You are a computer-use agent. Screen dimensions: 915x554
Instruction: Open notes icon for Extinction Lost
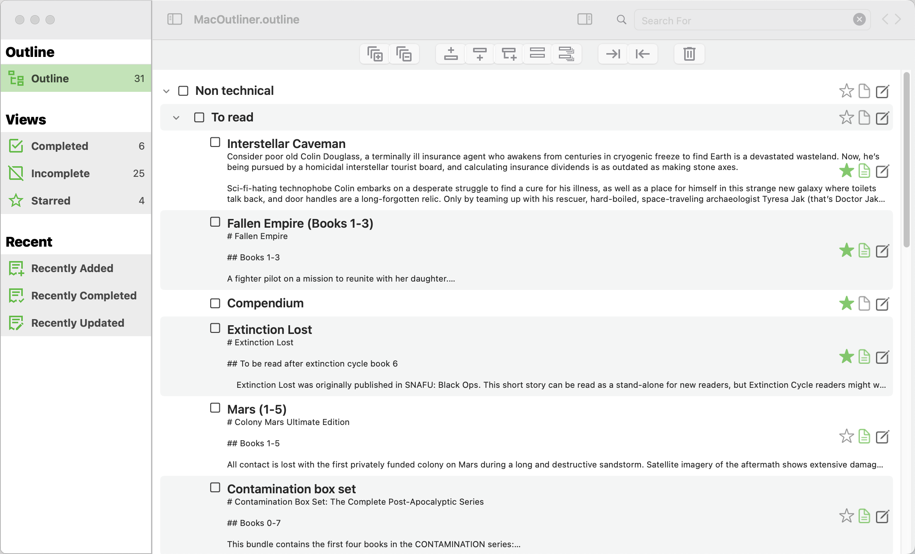(865, 357)
